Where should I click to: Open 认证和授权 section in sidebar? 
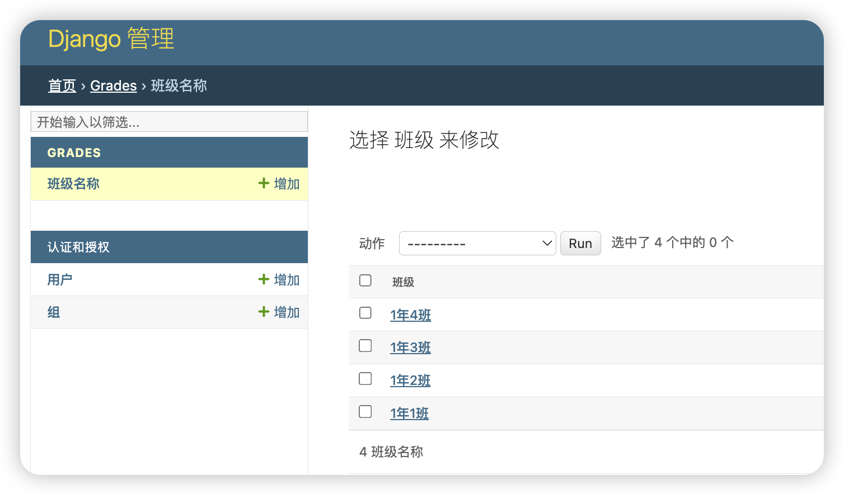[x=78, y=247]
